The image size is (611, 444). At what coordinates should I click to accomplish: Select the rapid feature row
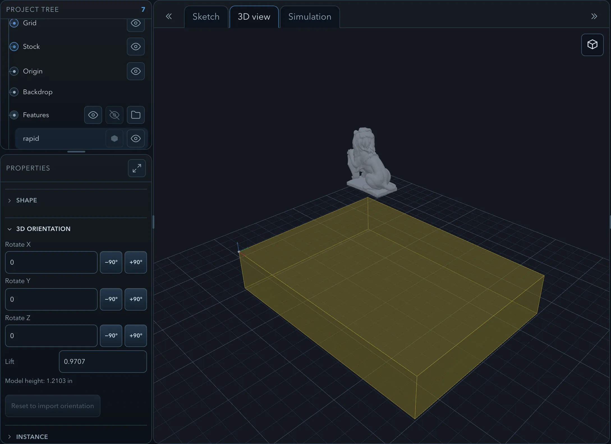click(81, 138)
